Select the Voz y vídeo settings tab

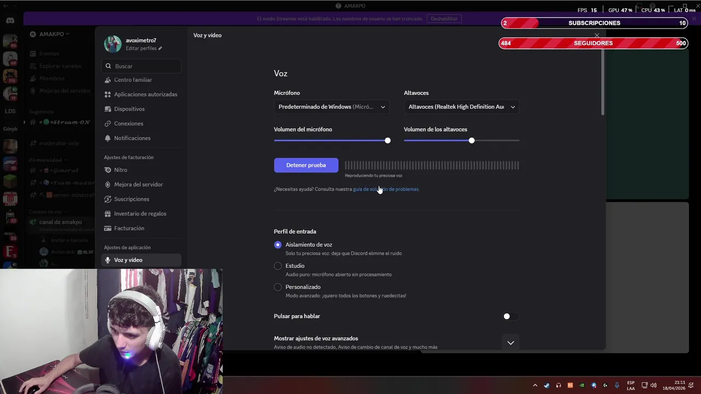pos(141,260)
